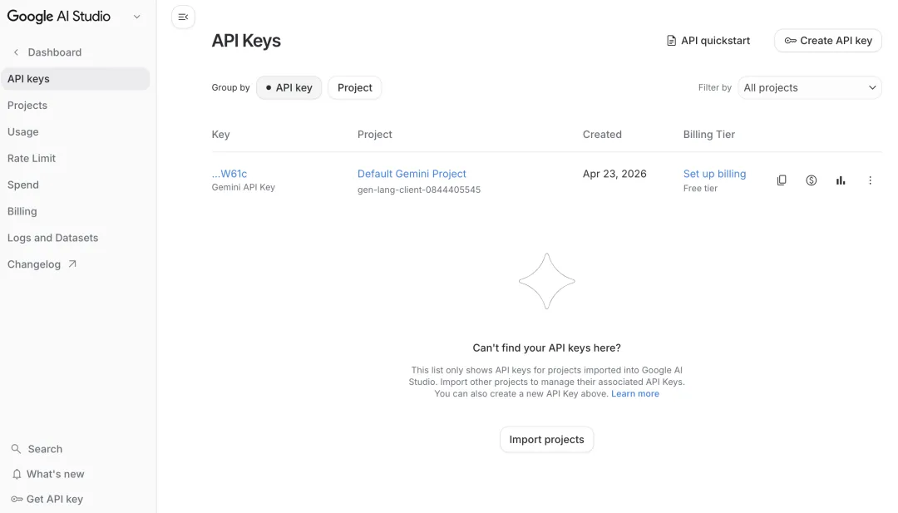This screenshot has height=513, width=898.
Task: Open the Default Gemini Project link
Action: pos(412,174)
